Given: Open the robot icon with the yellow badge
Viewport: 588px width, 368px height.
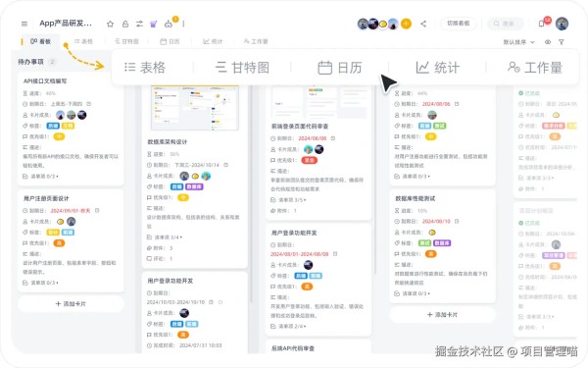Looking at the screenshot, I should tap(169, 24).
